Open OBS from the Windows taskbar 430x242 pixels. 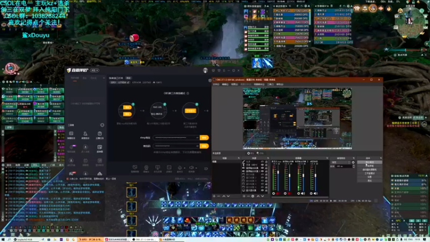[145, 239]
